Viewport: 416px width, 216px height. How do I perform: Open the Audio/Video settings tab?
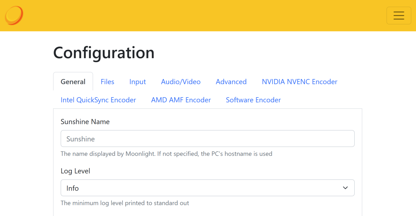(x=181, y=81)
